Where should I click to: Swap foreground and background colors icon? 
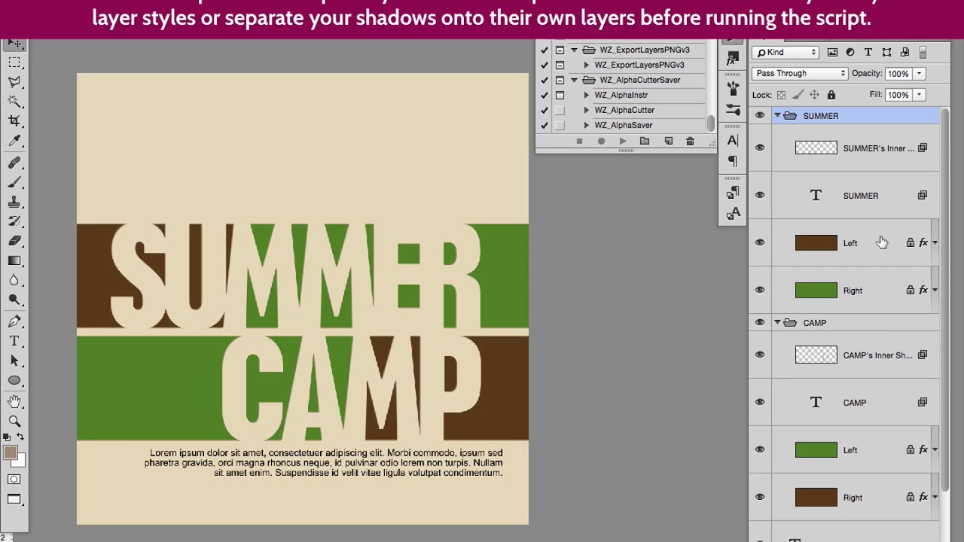(20, 437)
